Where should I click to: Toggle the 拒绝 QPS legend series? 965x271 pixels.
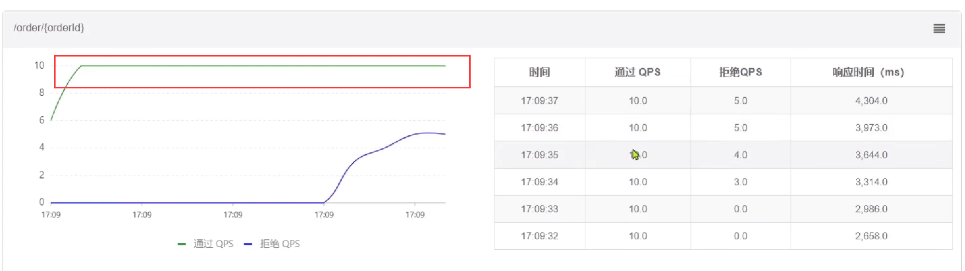coord(280,244)
